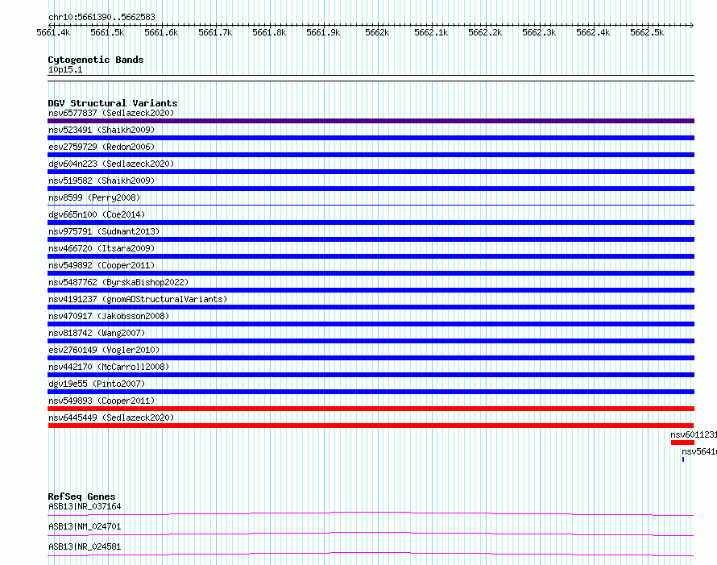Click the 5661.7k ruler tick label
The image size is (717, 565).
[x=215, y=32]
